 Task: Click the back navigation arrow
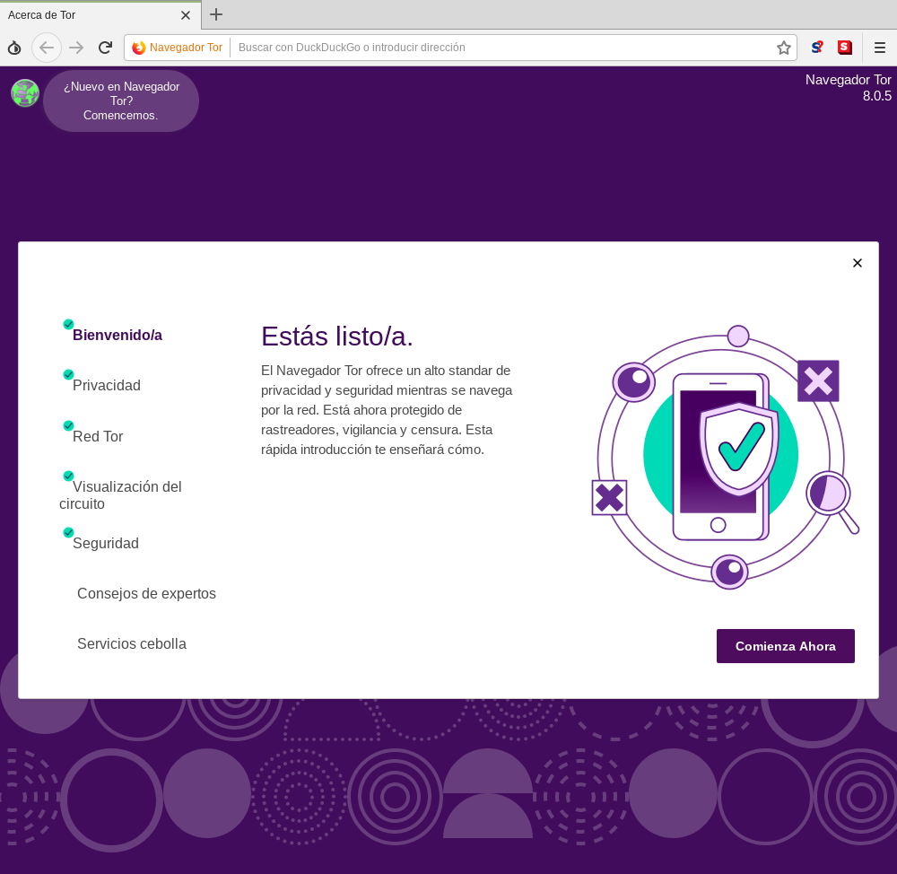coord(47,47)
